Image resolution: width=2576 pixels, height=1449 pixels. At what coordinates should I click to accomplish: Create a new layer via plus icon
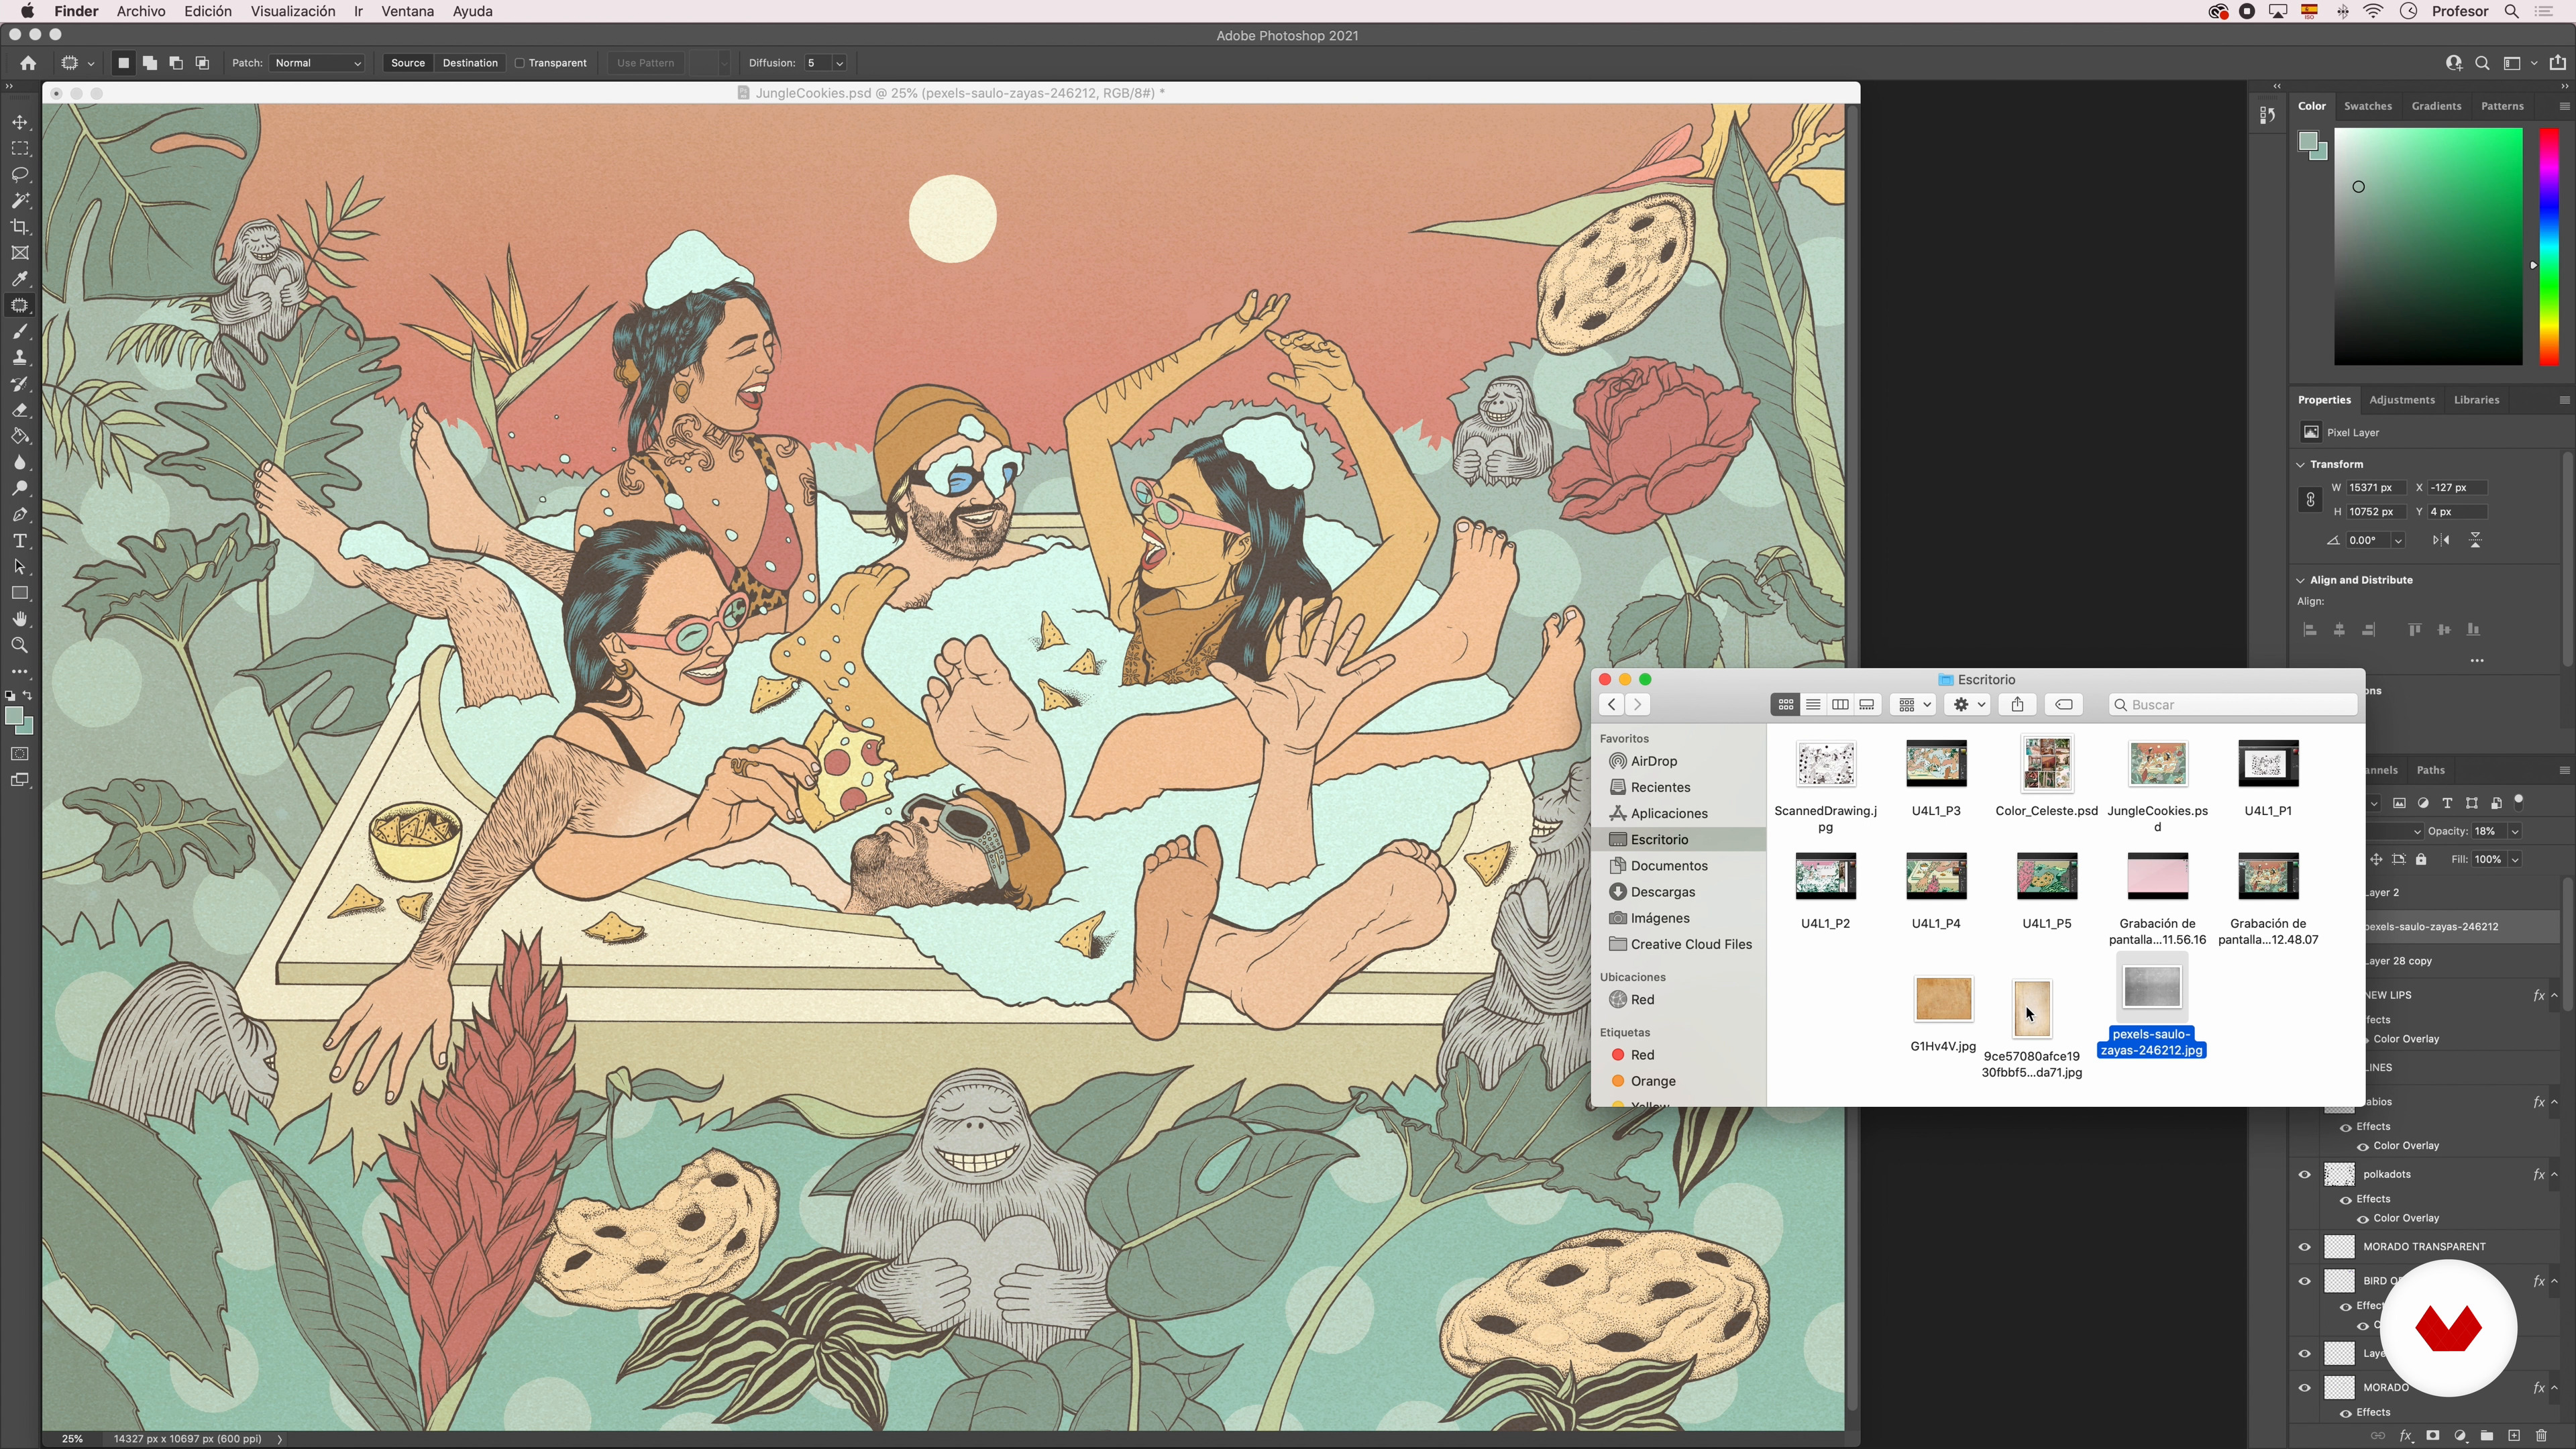click(2514, 1436)
